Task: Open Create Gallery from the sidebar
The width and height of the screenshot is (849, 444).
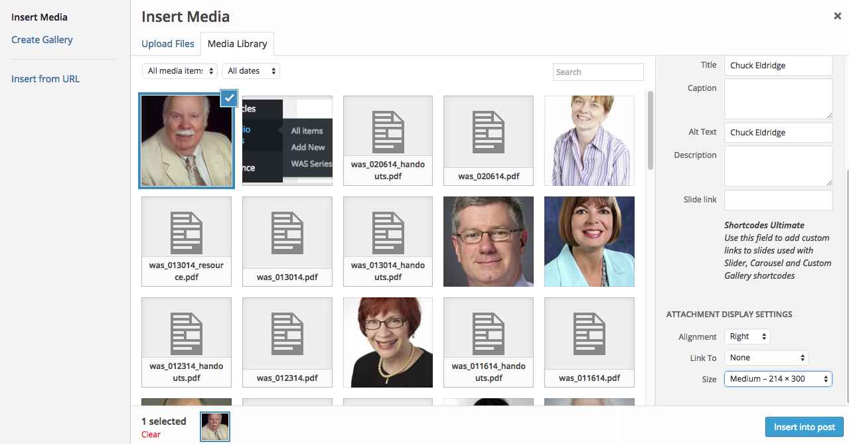Action: click(x=42, y=40)
